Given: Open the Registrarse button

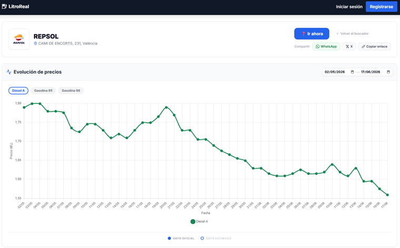Looking at the screenshot, I should (x=382, y=7).
